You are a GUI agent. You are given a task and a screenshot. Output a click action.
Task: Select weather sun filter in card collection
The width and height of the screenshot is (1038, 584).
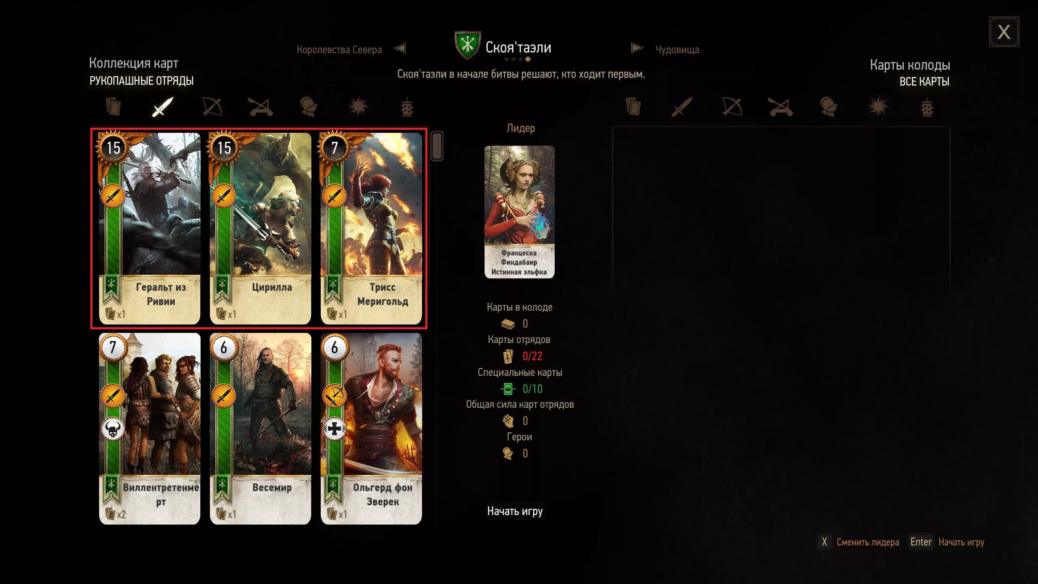358,107
